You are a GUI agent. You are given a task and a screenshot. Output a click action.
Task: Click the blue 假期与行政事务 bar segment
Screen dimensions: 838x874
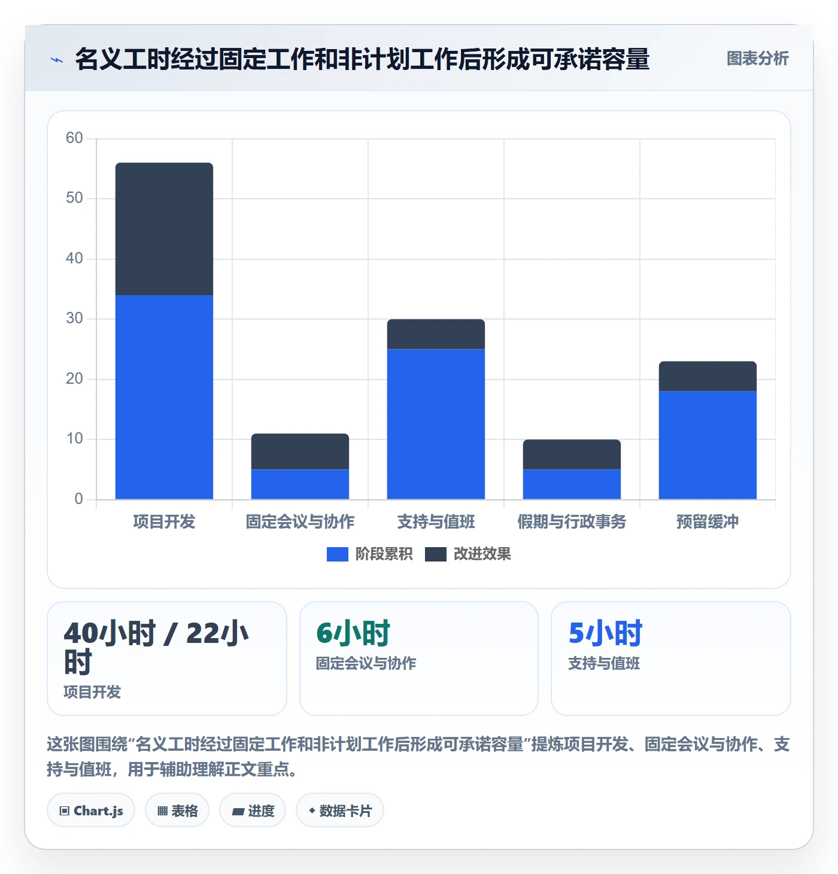[x=572, y=484]
